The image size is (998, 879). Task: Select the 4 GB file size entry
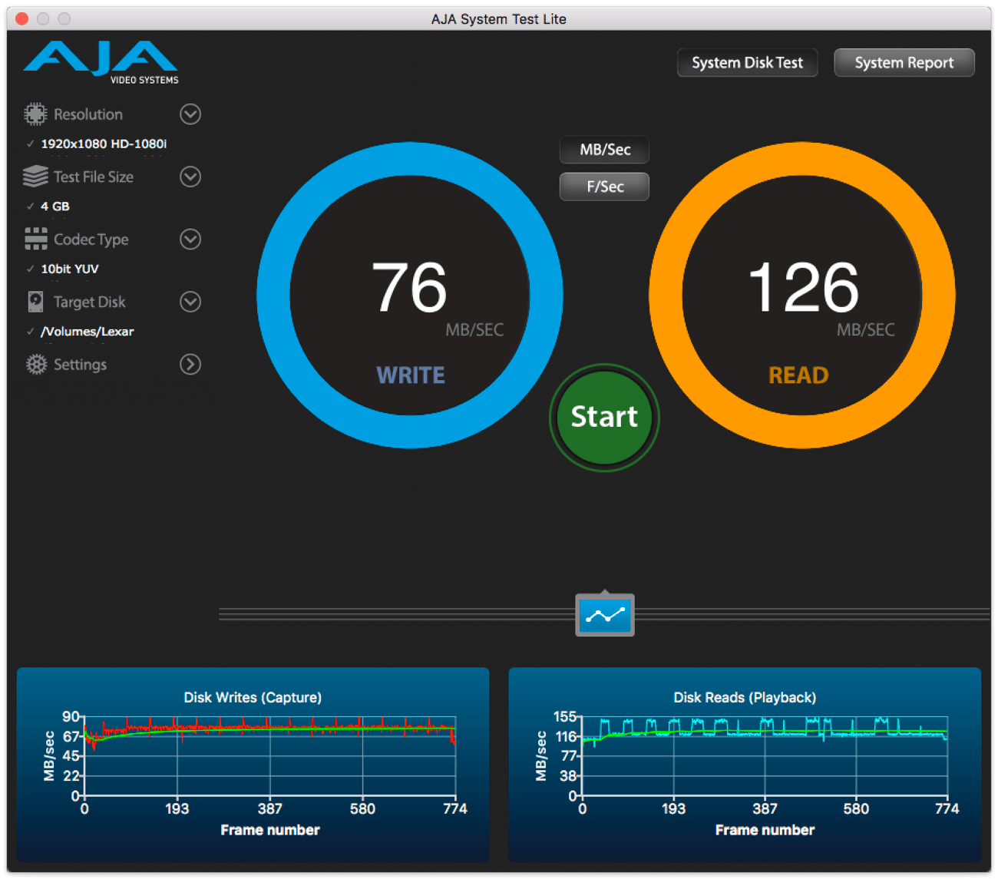(55, 207)
